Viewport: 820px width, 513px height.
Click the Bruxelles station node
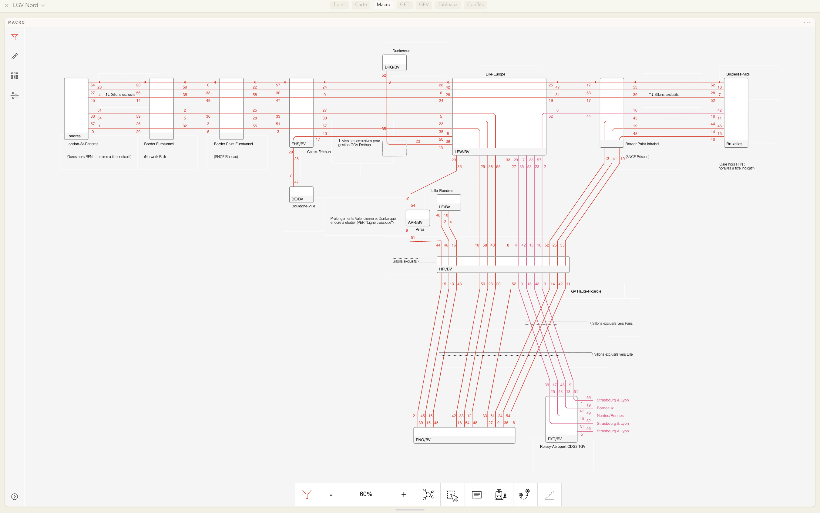coord(736,113)
